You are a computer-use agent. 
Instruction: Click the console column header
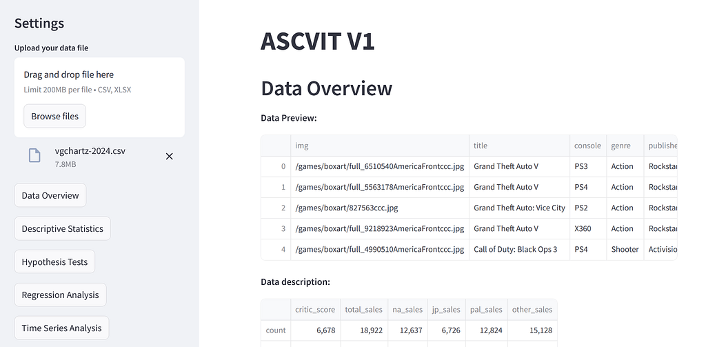click(x=588, y=146)
